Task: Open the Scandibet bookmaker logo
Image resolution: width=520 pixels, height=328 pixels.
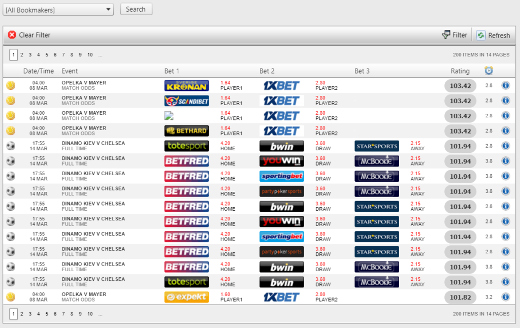Action: [187, 101]
